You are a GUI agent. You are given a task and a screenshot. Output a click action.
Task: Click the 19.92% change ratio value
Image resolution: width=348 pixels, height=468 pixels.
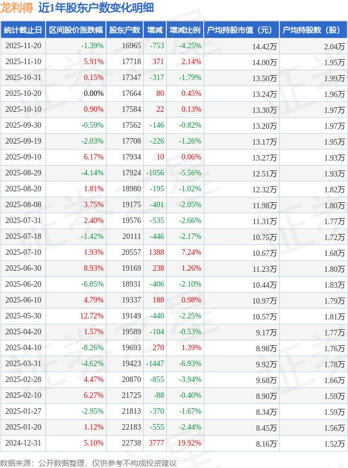coord(190,443)
